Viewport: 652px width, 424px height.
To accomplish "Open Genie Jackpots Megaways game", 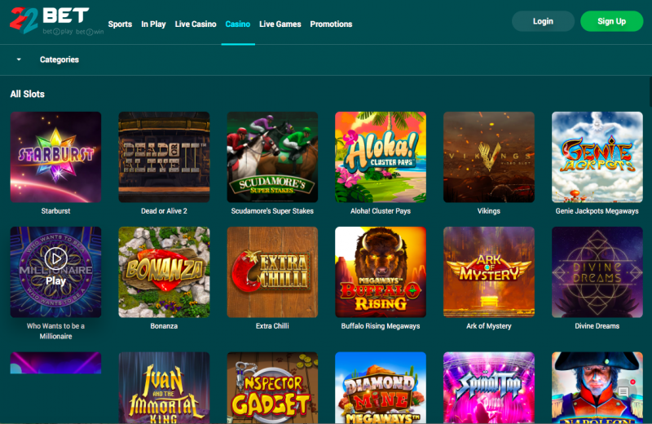I will point(597,157).
